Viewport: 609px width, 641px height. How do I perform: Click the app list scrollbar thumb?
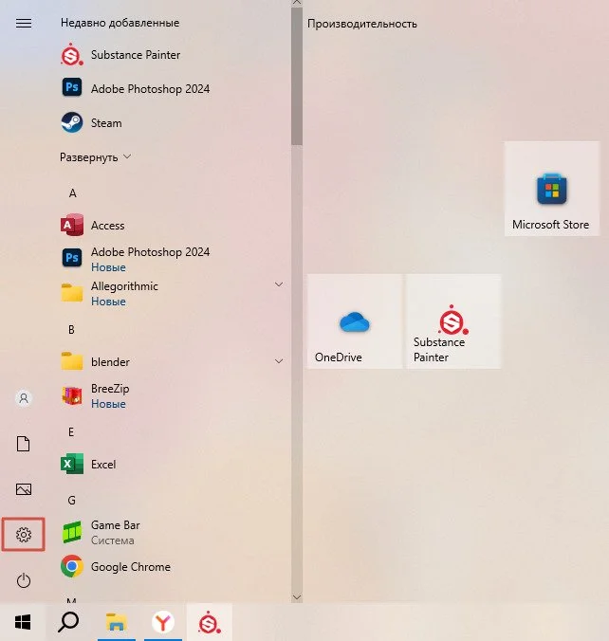coord(297,76)
